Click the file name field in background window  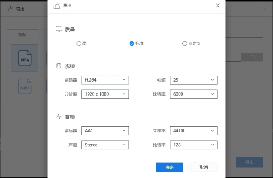coord(244,42)
